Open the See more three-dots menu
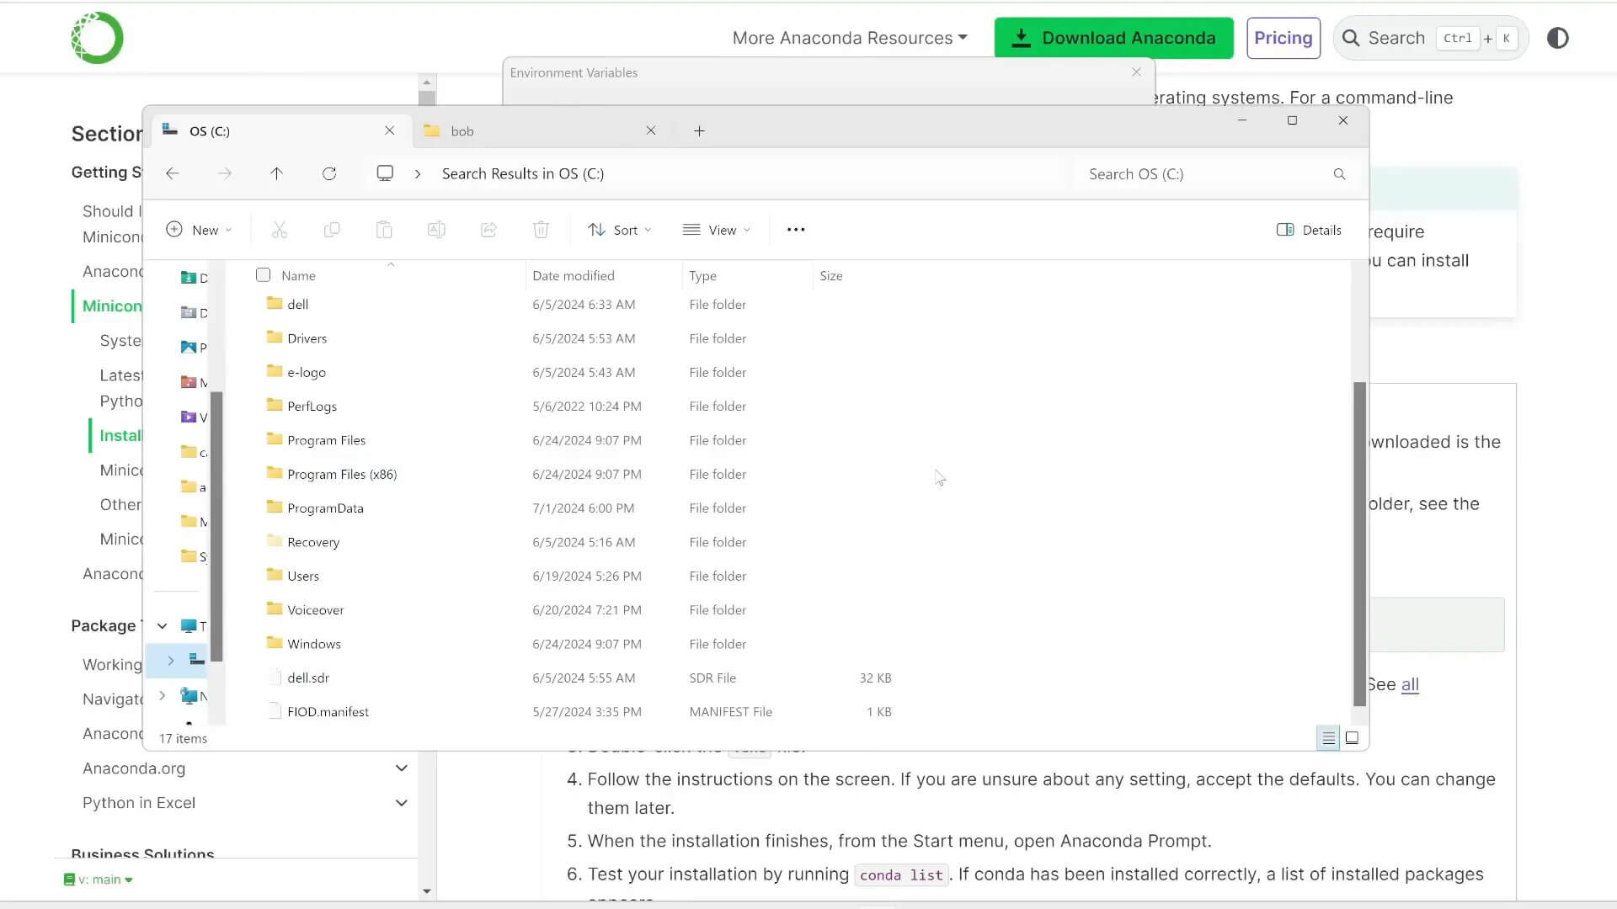 (795, 230)
